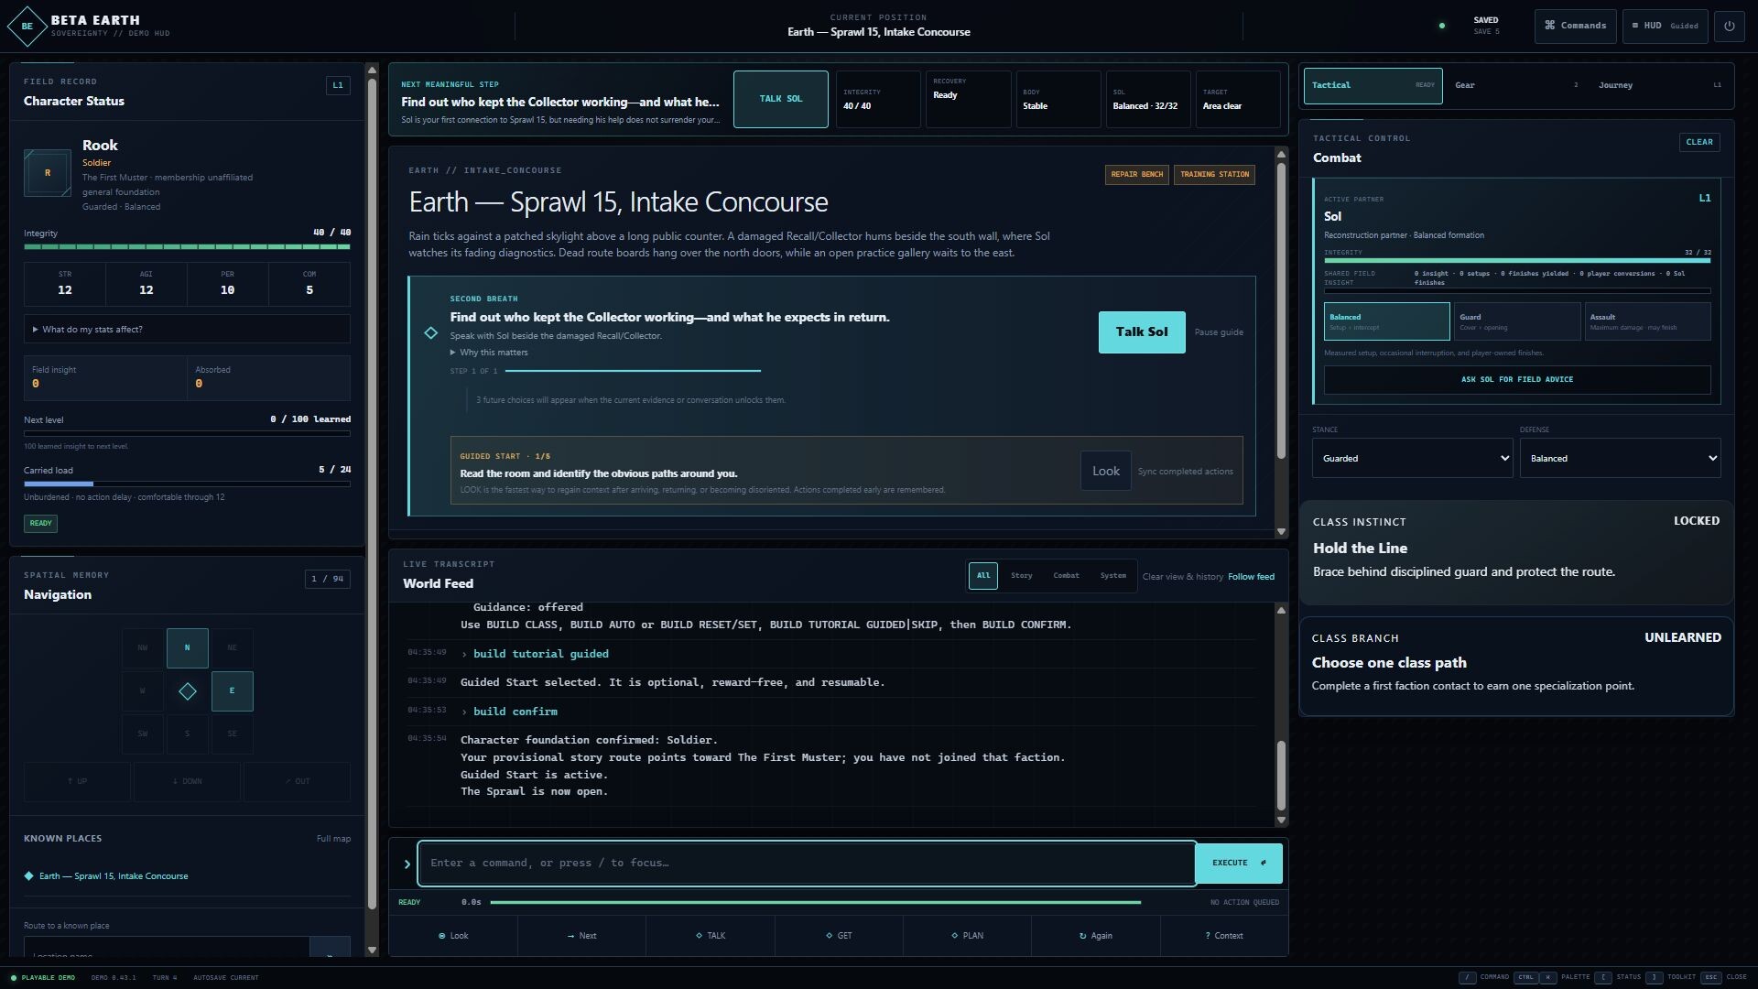Select the Combat feed filter
Image resolution: width=1758 pixels, height=989 pixels.
tap(1066, 576)
